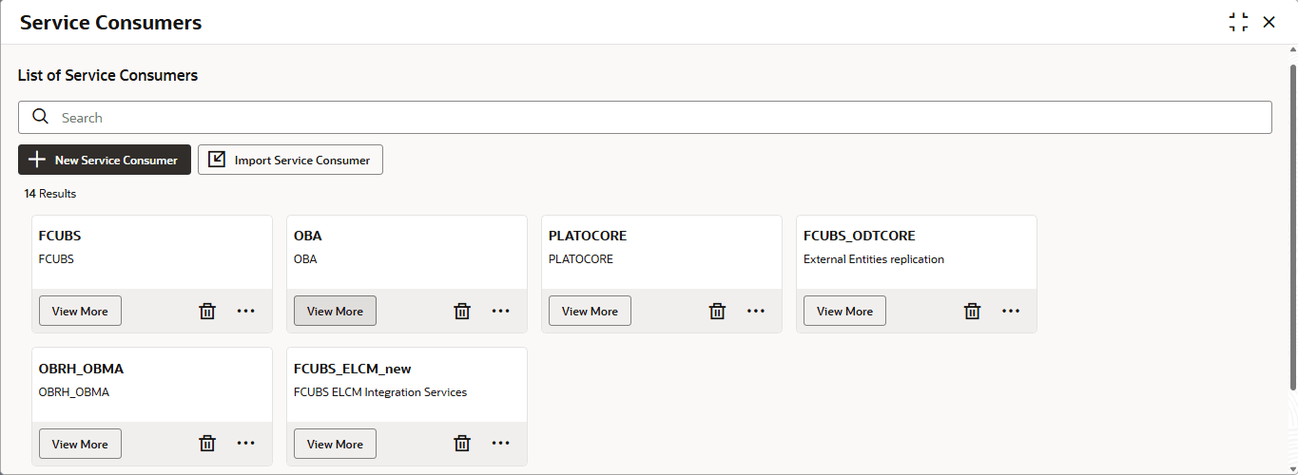Click the vertical scrollbar thumb
Screen dimensions: 1298x475
coord(1292,228)
